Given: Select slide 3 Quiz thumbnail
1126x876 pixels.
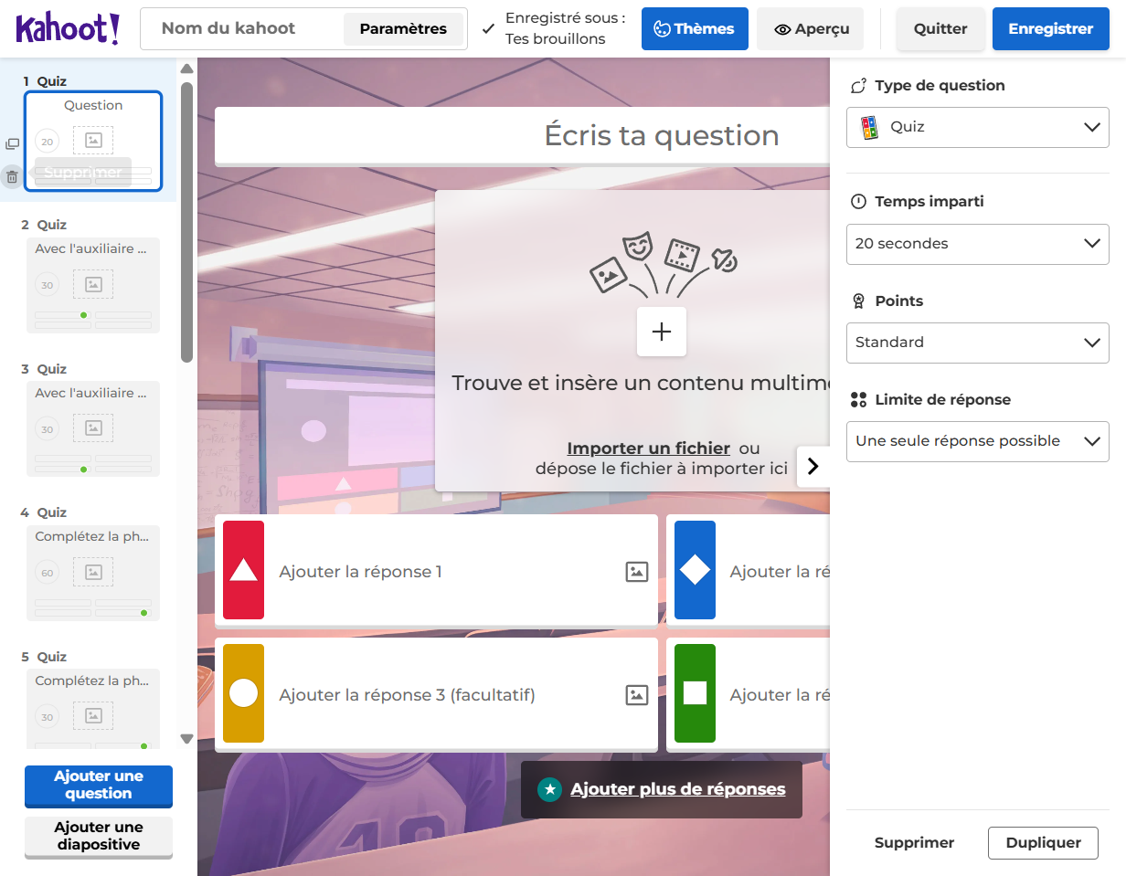Looking at the screenshot, I should (93, 429).
